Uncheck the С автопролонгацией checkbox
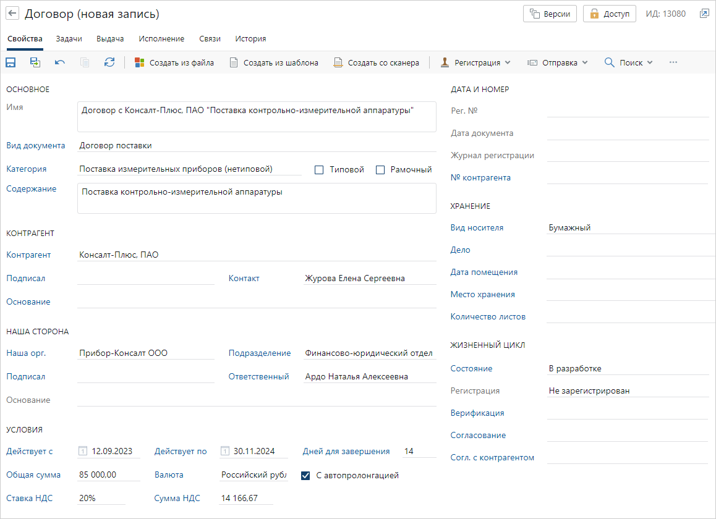716x519 pixels. [305, 476]
